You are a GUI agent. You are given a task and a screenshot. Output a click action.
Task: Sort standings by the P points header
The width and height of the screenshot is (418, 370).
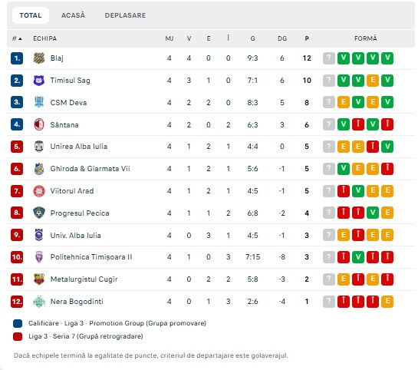tap(307, 38)
